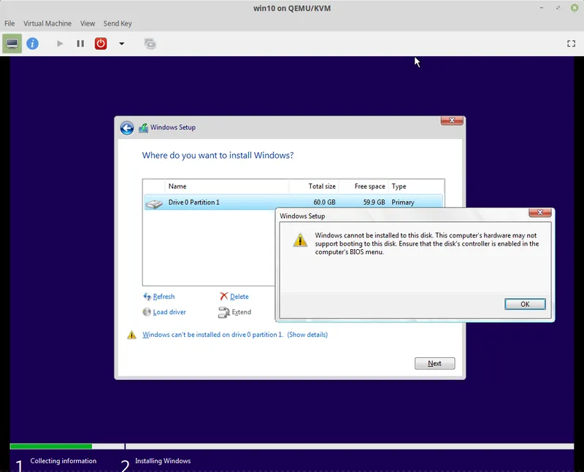
Task: Pause the virtual machine
Action: (x=80, y=44)
